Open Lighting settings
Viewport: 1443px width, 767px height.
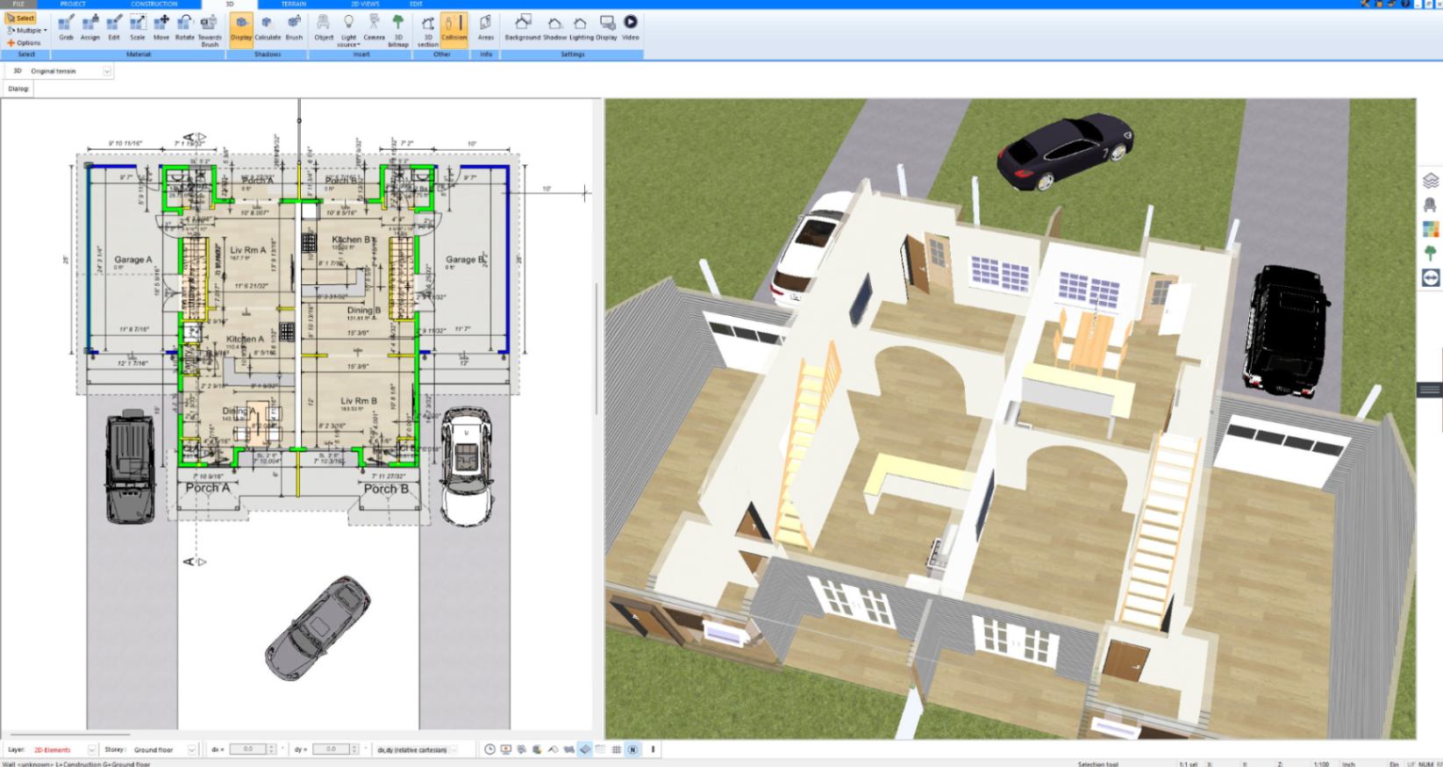tap(581, 27)
